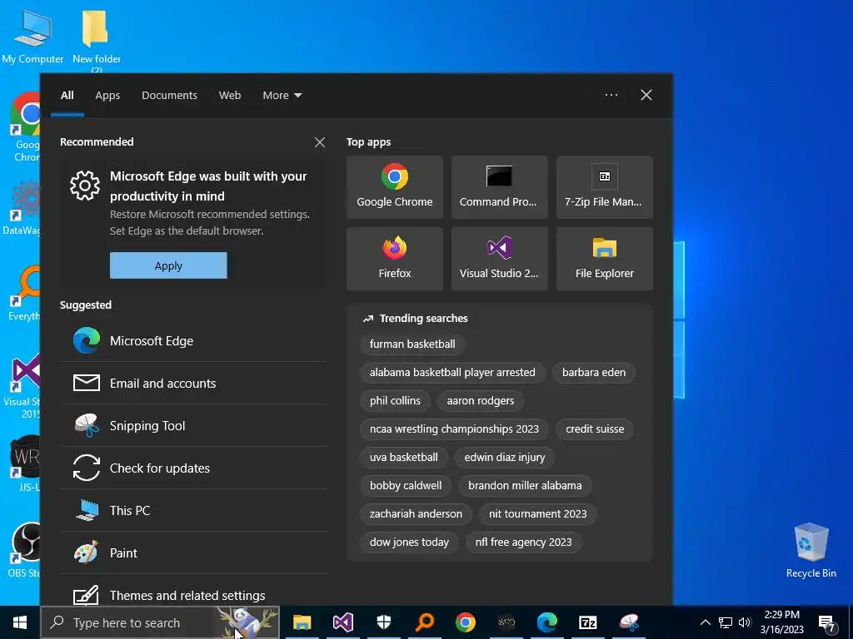Open File Explorer on the taskbar

302,622
